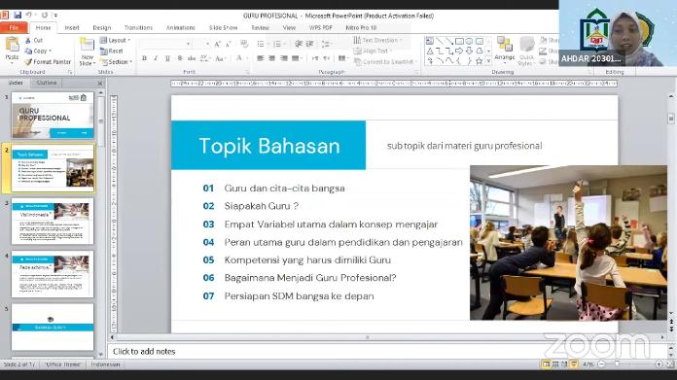The width and height of the screenshot is (677, 380).
Task: Toggle Italic formatting
Action: tap(156, 58)
